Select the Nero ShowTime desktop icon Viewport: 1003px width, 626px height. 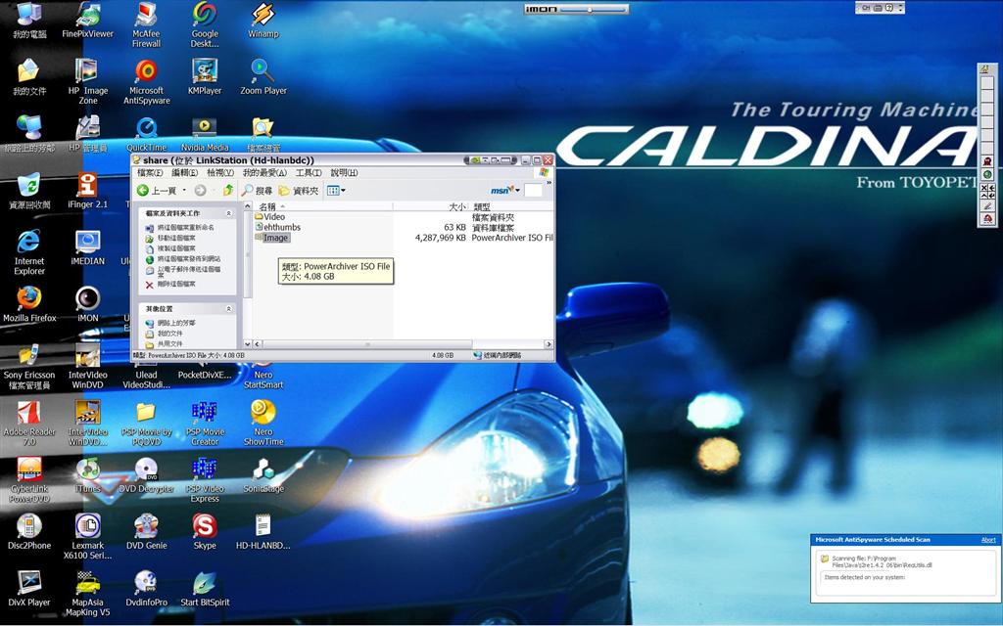[263, 424]
